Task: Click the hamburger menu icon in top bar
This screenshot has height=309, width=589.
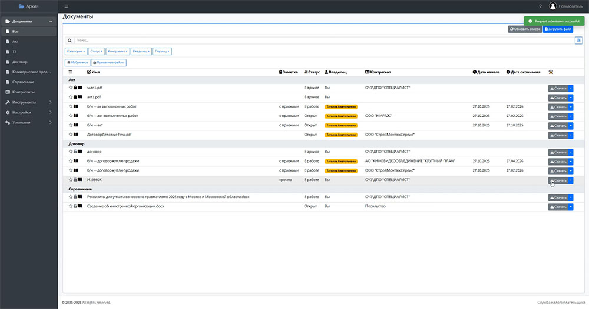Action: 66,6
